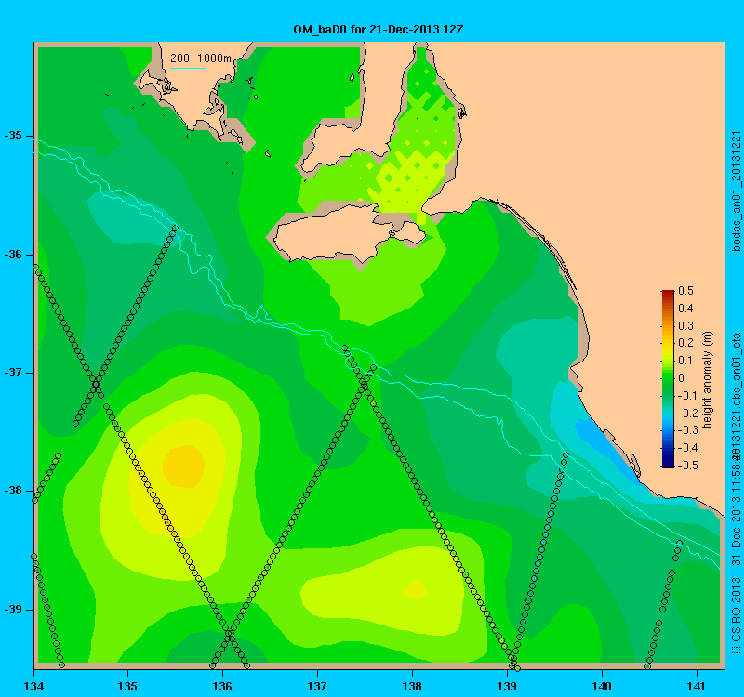This screenshot has width=744, height=697.
Task: Click the latitude label -38
Action: pos(14,491)
